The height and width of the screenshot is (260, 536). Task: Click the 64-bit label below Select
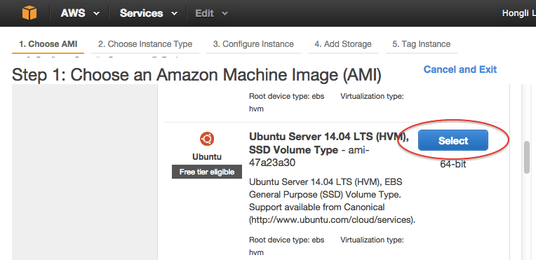pos(453,164)
